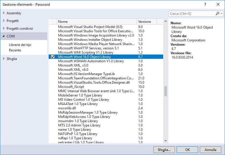The image size is (225, 155).
Task: Select mscorlib.dll row
Action: point(106,108)
